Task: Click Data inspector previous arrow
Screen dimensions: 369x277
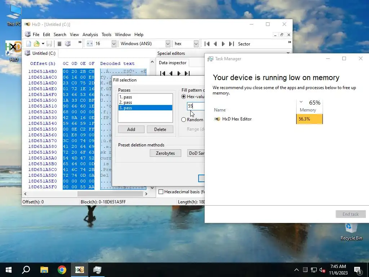Action: 171,73
